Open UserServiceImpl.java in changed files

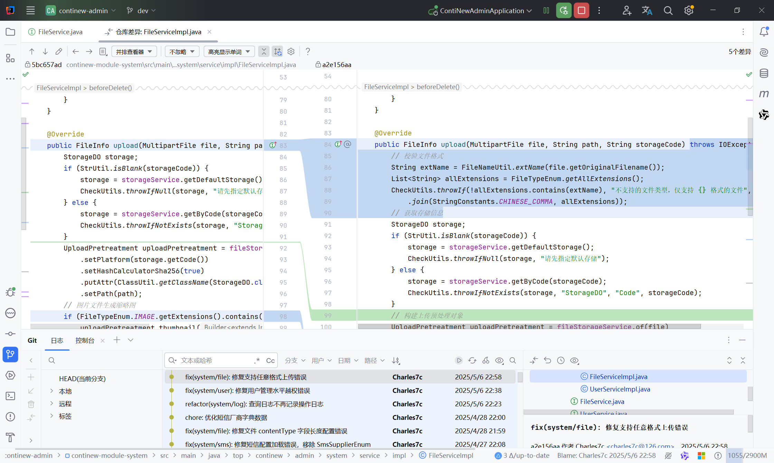pyautogui.click(x=620, y=389)
